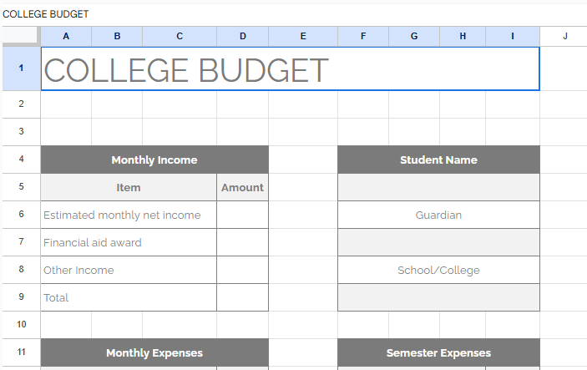Screen dimensions: 587x370
Task: Click the formula bar text COLLEGE BUDGET
Action: coord(46,14)
